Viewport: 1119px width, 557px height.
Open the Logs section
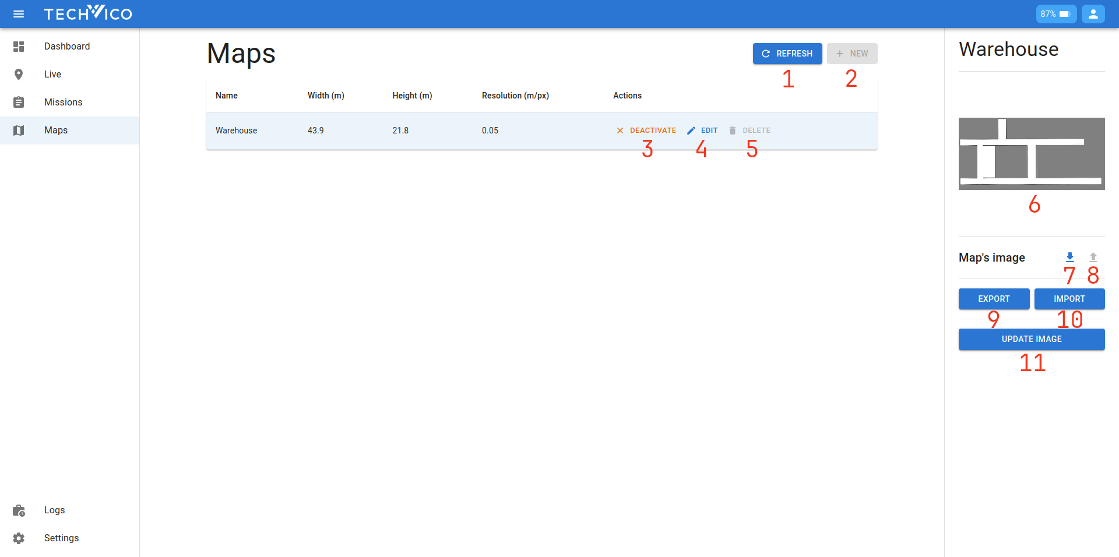[x=70, y=510]
